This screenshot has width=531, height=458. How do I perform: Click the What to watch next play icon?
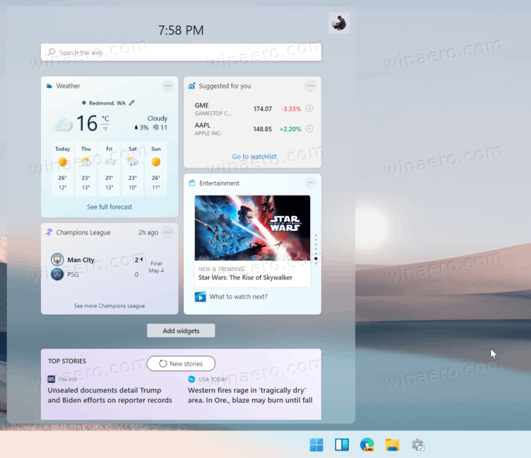(200, 297)
